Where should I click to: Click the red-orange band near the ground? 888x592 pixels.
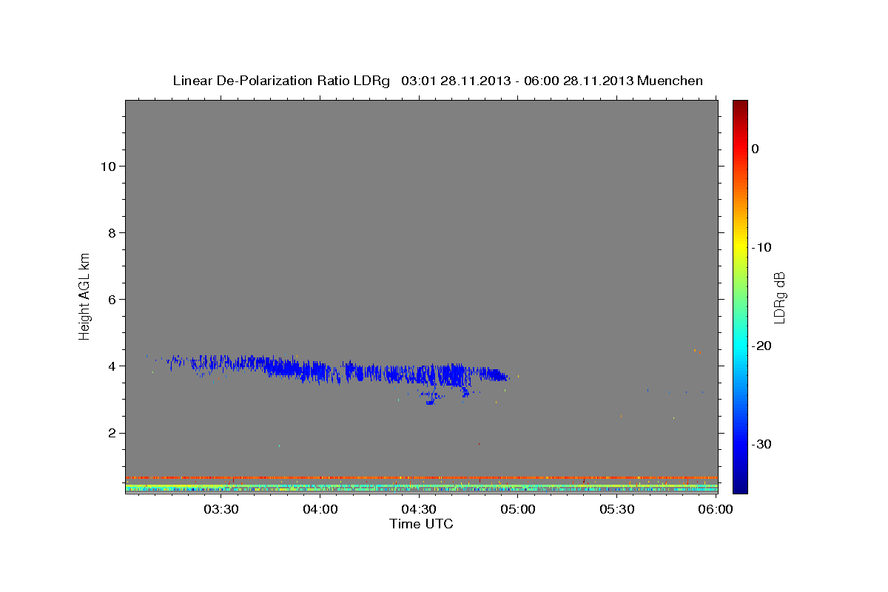tap(421, 477)
